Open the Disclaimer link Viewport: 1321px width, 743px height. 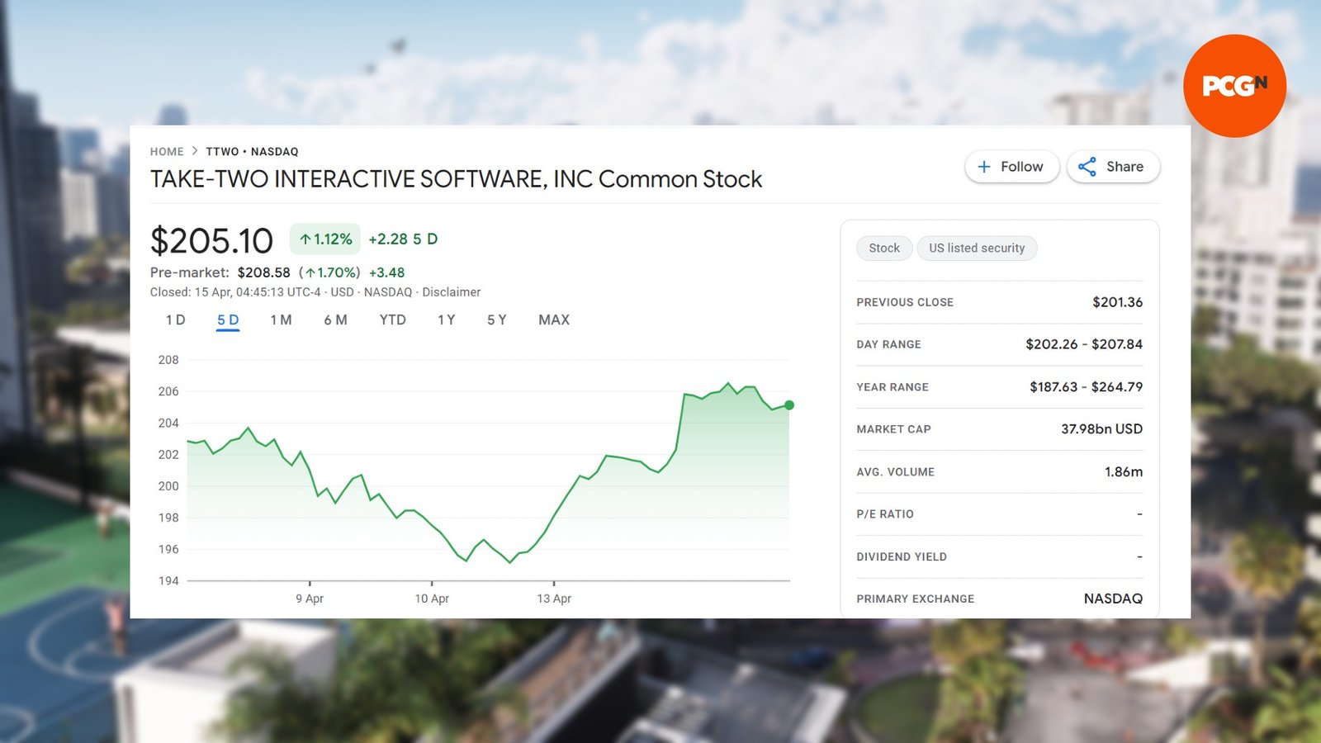(451, 292)
